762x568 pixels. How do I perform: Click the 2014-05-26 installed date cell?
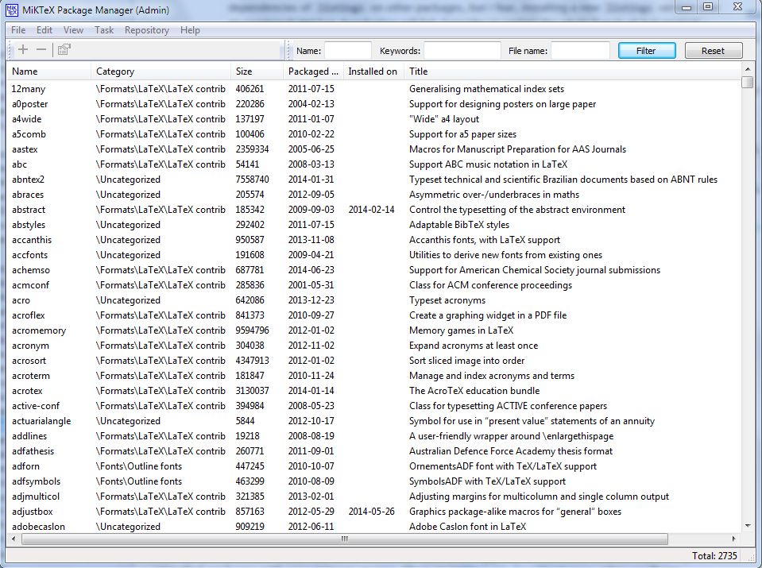371,511
